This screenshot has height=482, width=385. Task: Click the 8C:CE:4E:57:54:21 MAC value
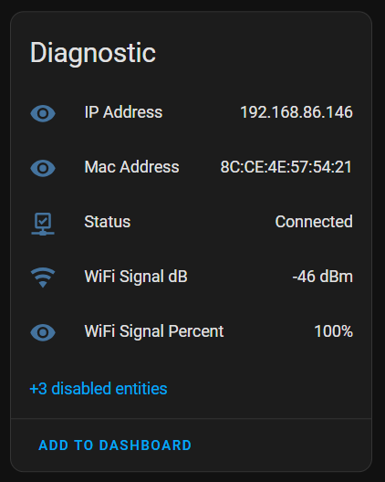(286, 167)
